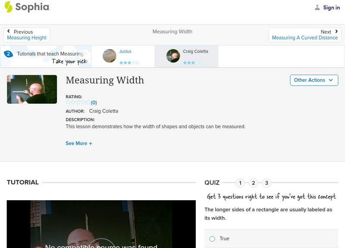
Task: Click the Sophia logo
Action: [x=25, y=7]
